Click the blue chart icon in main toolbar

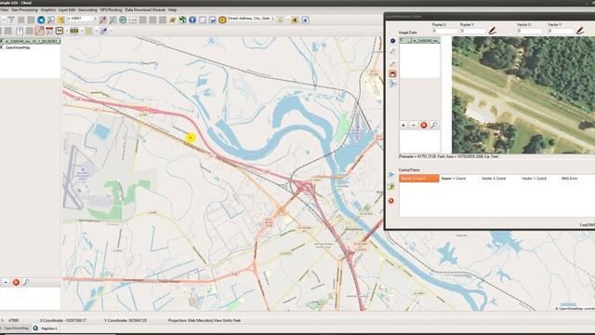tap(213, 20)
